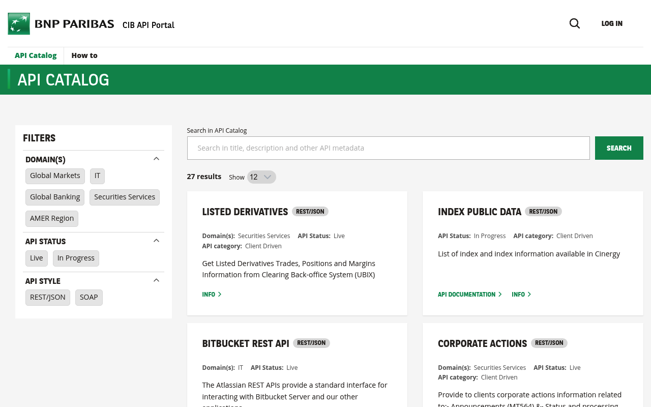Open API DOCUMENTATION link on Index Public Data
The height and width of the screenshot is (407, 651).
coord(470,295)
